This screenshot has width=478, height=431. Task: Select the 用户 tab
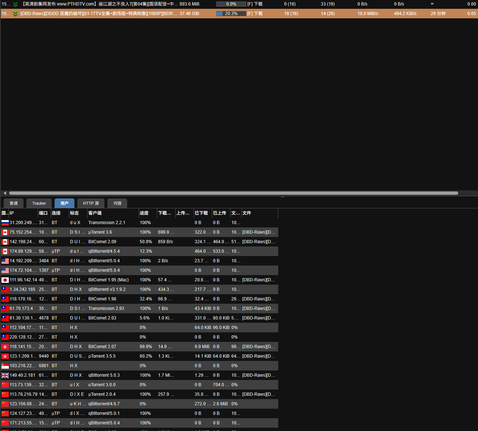[x=65, y=203]
